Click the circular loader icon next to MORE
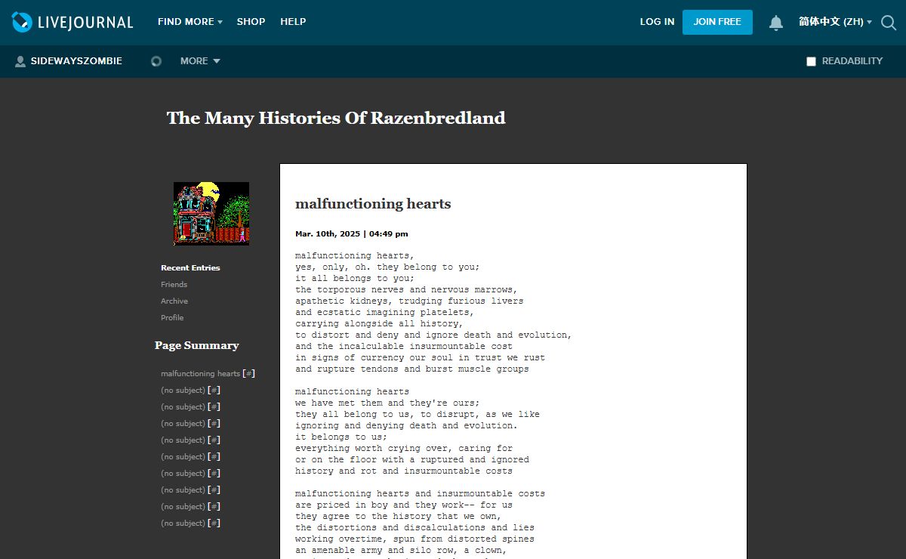 tap(156, 61)
